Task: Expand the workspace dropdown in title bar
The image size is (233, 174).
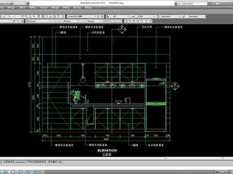Action: pyautogui.click(x=26, y=3)
